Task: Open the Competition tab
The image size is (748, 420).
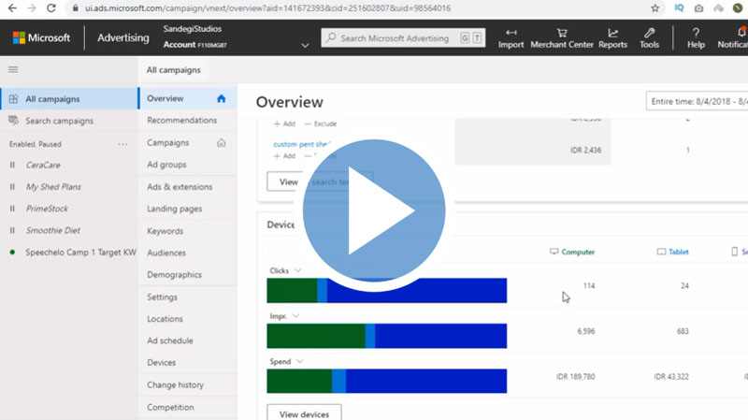Action: coord(170,407)
